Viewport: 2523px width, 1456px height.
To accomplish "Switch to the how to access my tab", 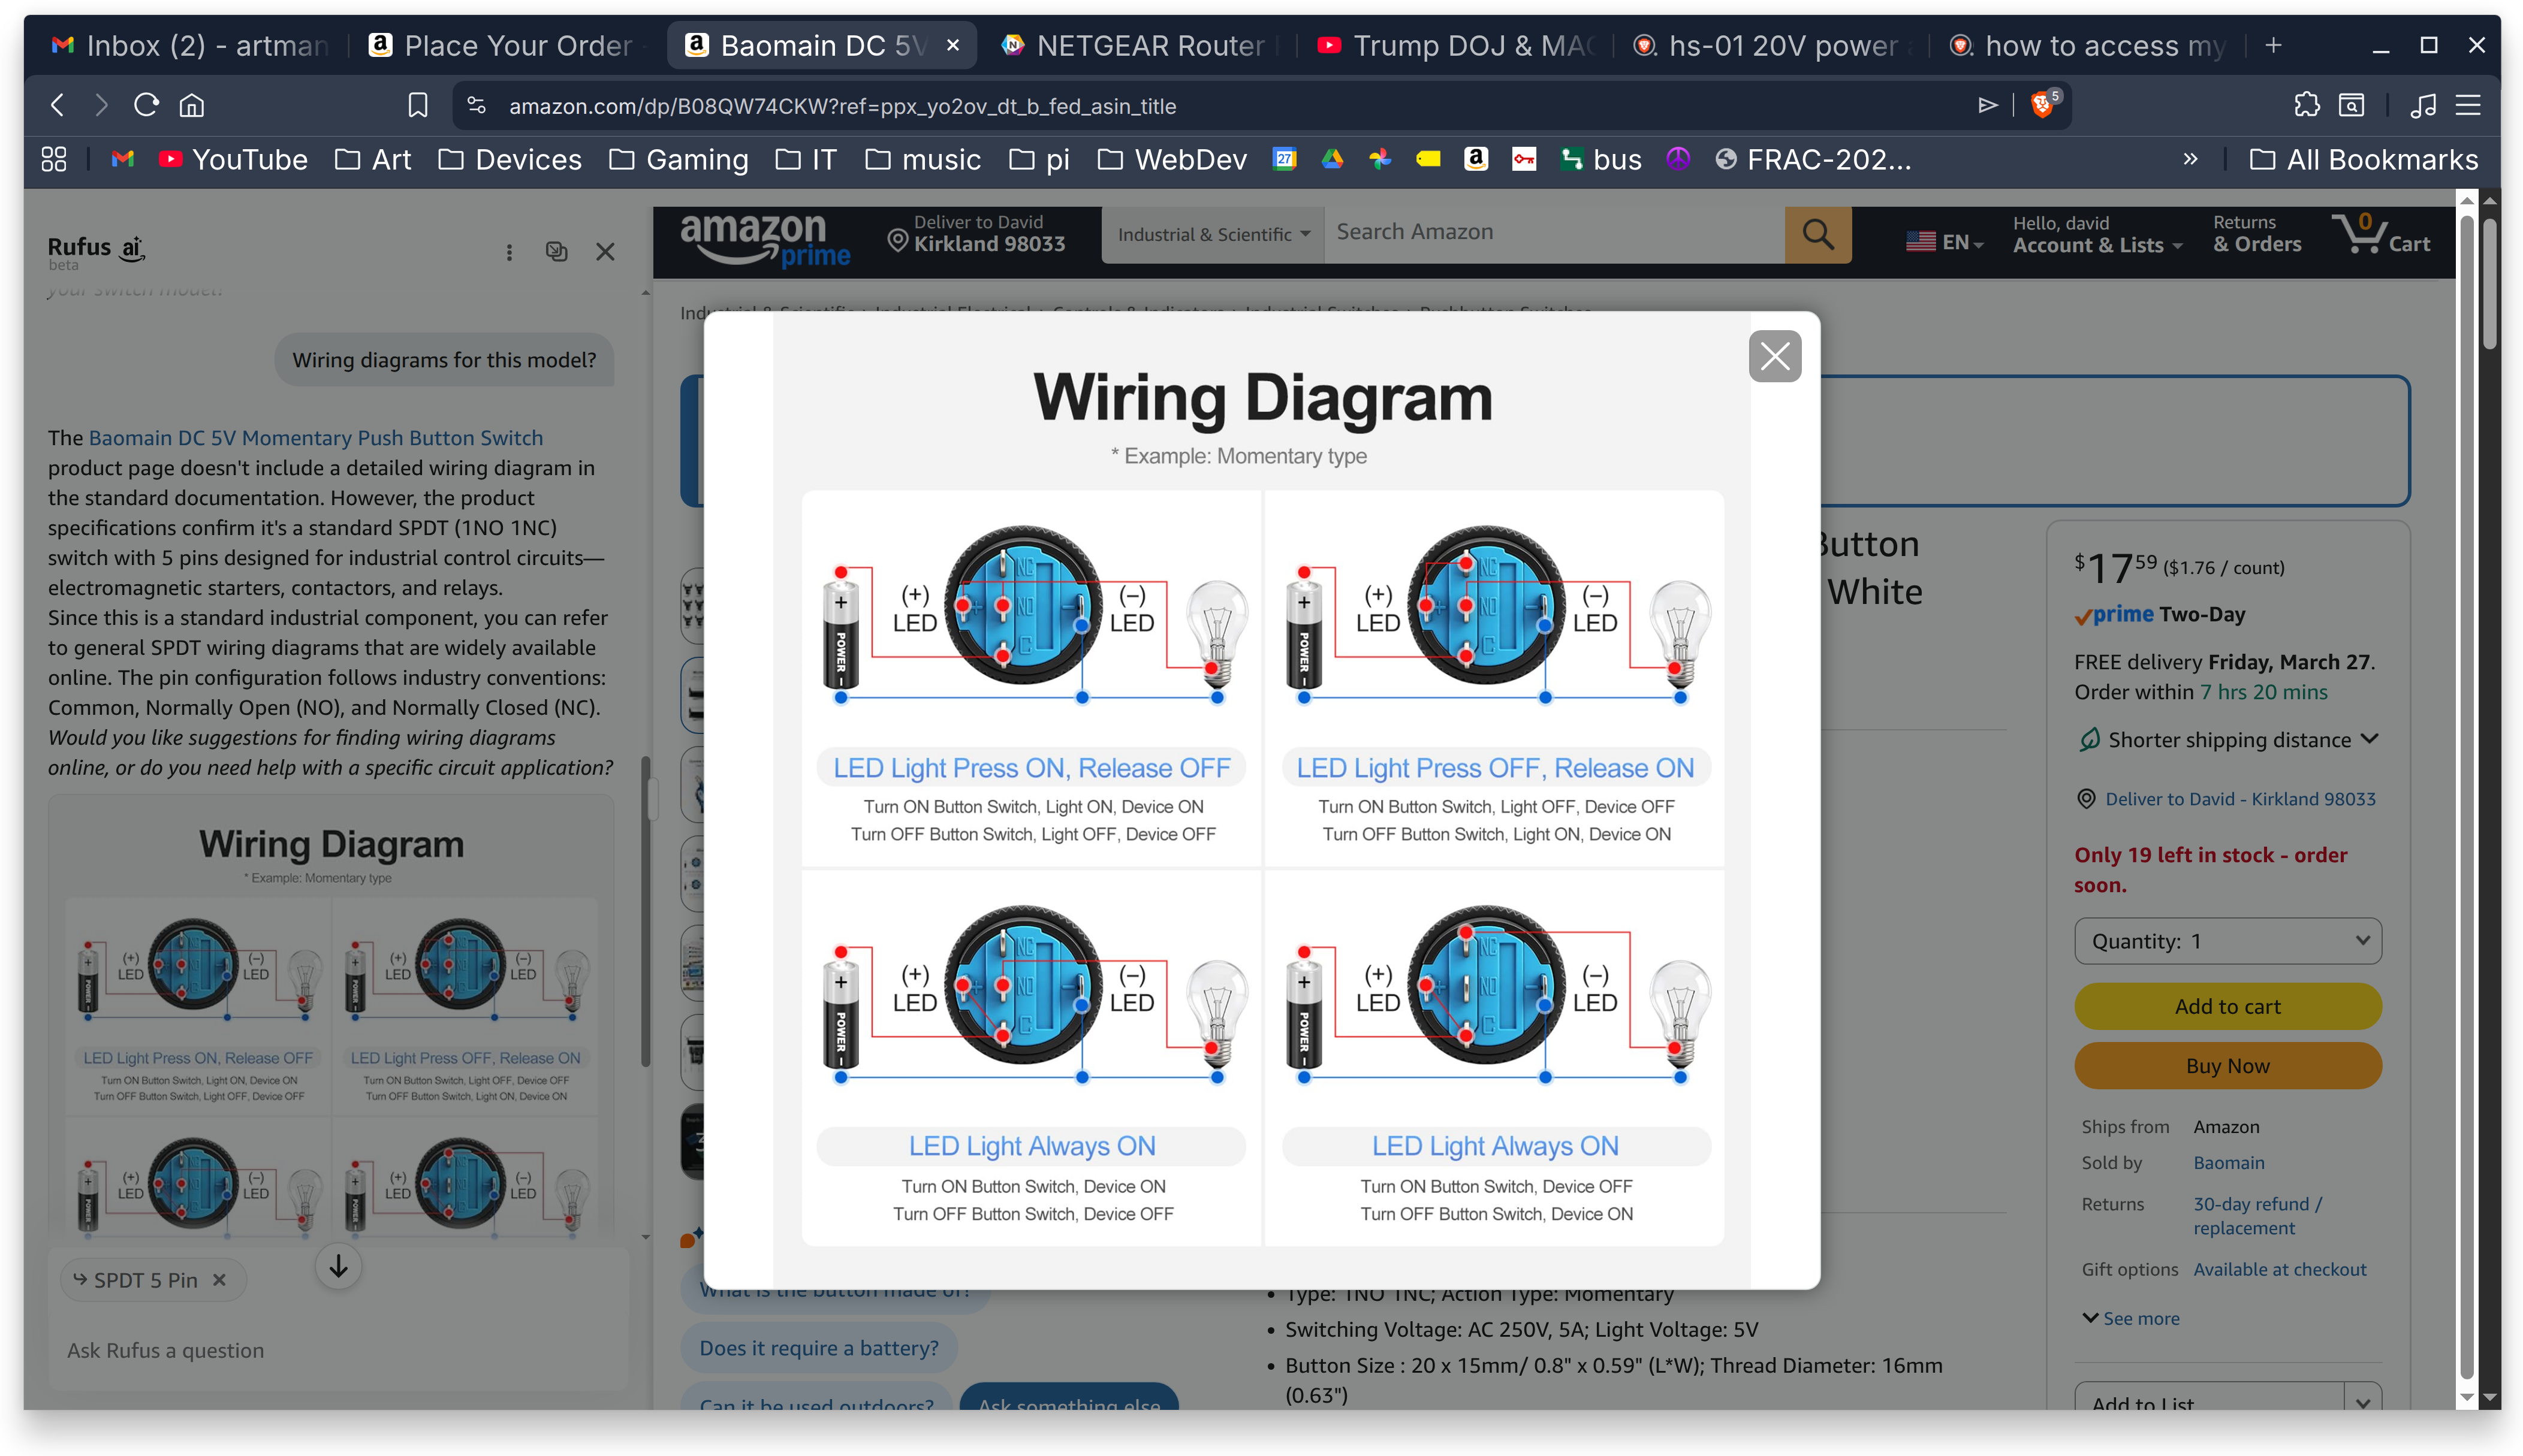I will point(2088,46).
